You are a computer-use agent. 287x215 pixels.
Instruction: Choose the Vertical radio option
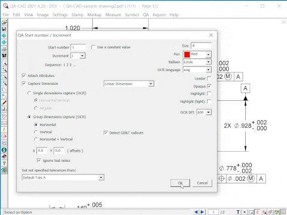(36, 132)
